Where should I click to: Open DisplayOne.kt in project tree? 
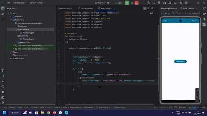(x=27, y=39)
